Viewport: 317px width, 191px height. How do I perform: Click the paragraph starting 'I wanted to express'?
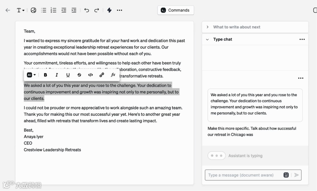point(104,47)
